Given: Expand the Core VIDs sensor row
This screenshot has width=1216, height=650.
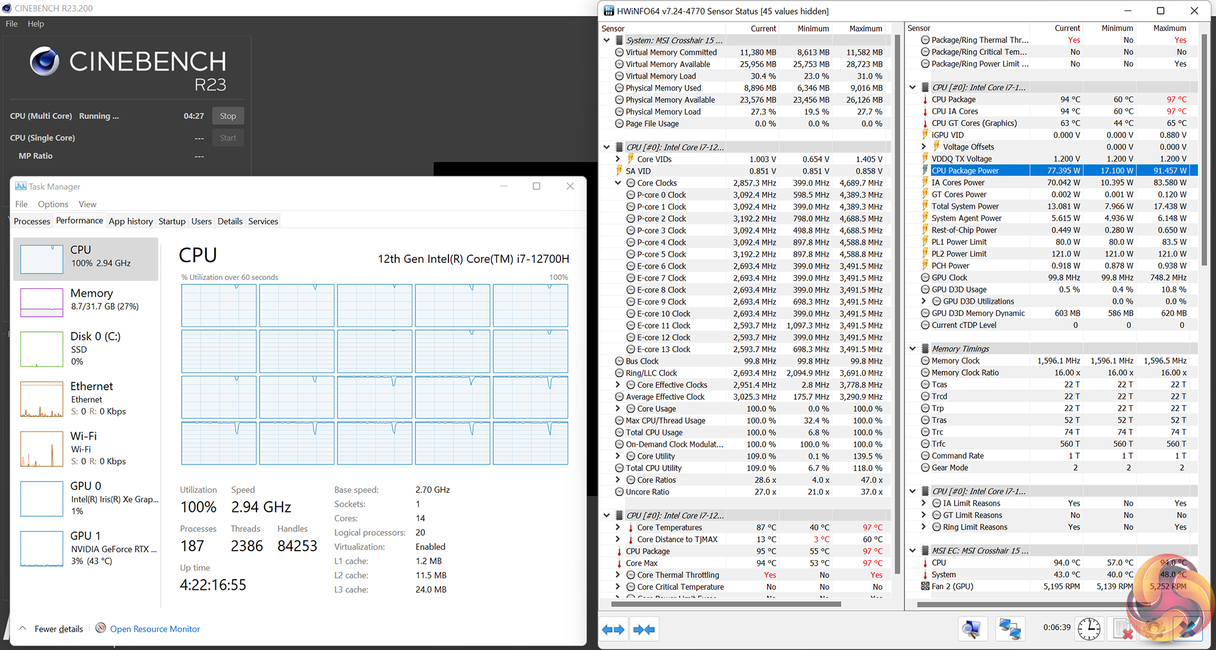Looking at the screenshot, I should click(x=618, y=159).
